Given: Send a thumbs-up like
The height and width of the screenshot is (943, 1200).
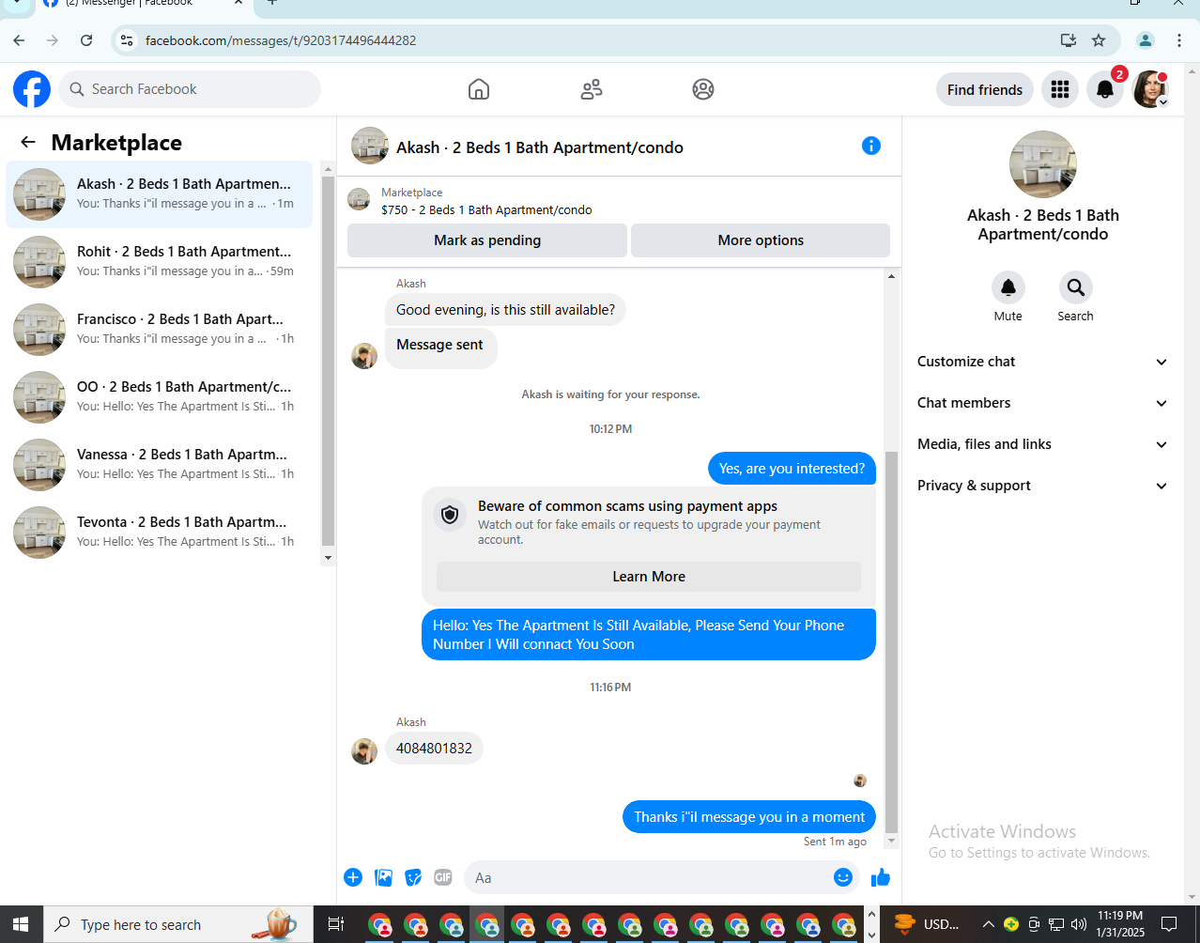Looking at the screenshot, I should [880, 877].
